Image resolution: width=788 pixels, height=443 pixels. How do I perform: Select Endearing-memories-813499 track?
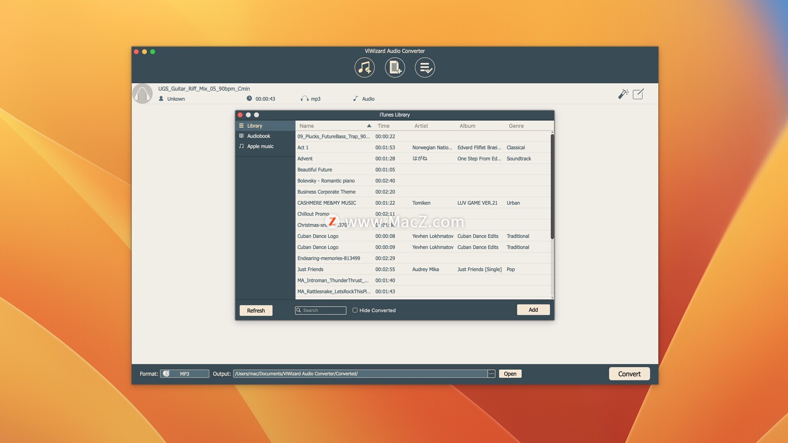[x=423, y=258]
